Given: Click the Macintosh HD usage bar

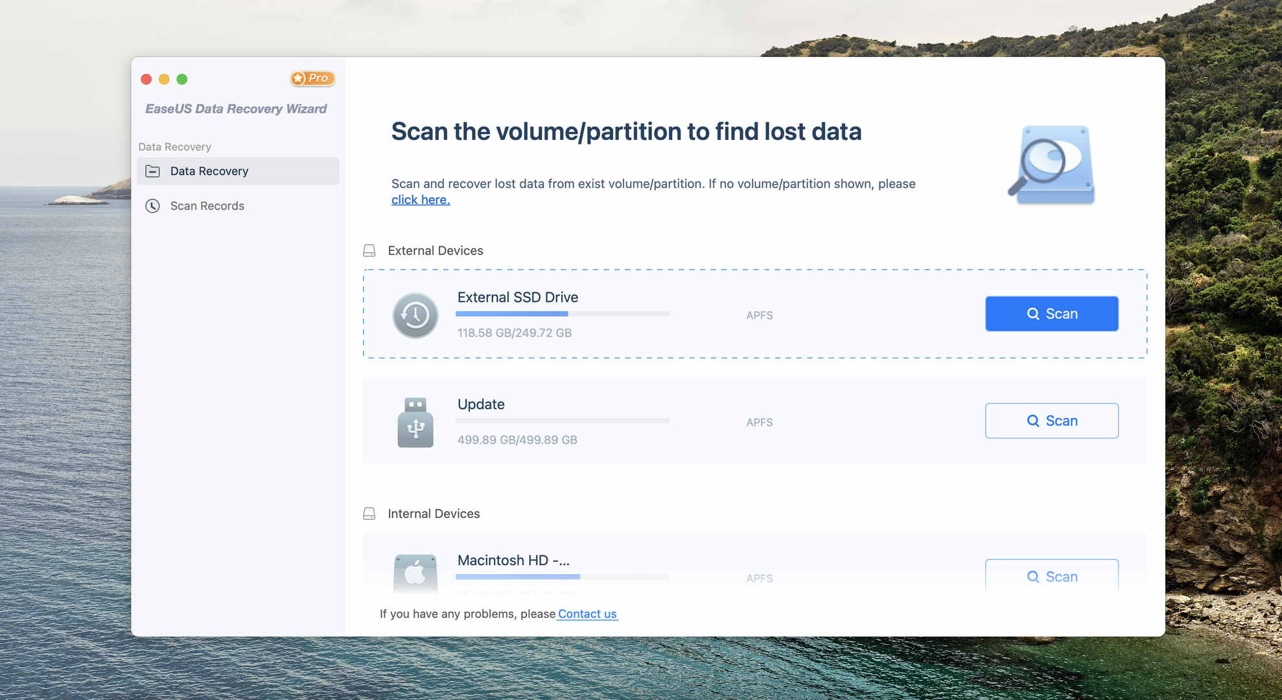Looking at the screenshot, I should point(563,577).
